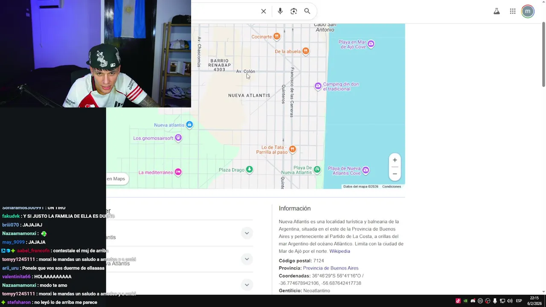Screen dimensions: 546x307
Task: Click the Código postal 7124 line
Action: click(301, 261)
